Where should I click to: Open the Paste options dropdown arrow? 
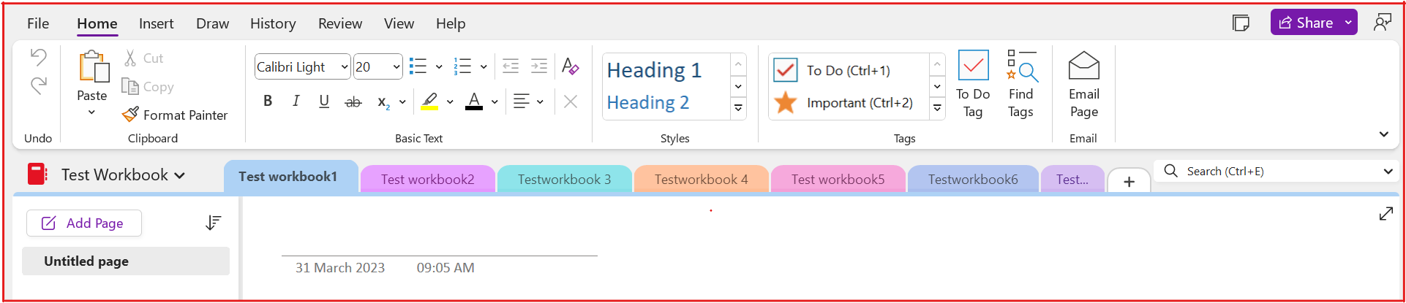91,112
